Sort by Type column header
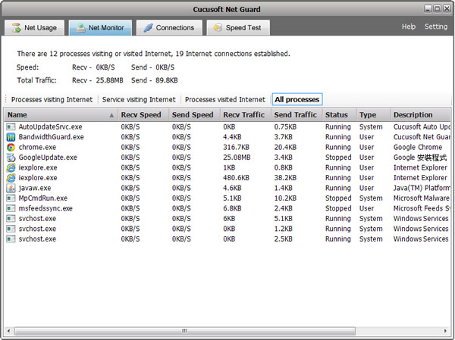 [373, 115]
